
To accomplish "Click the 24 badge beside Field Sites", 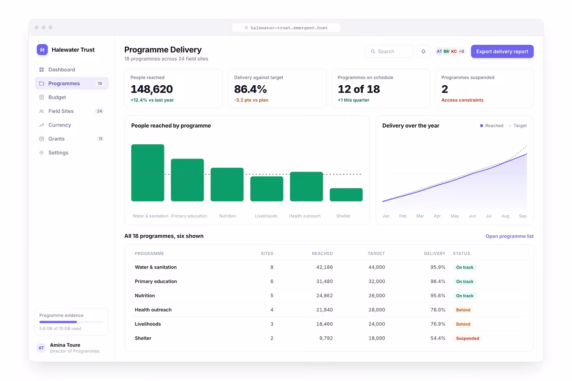I will click(99, 111).
